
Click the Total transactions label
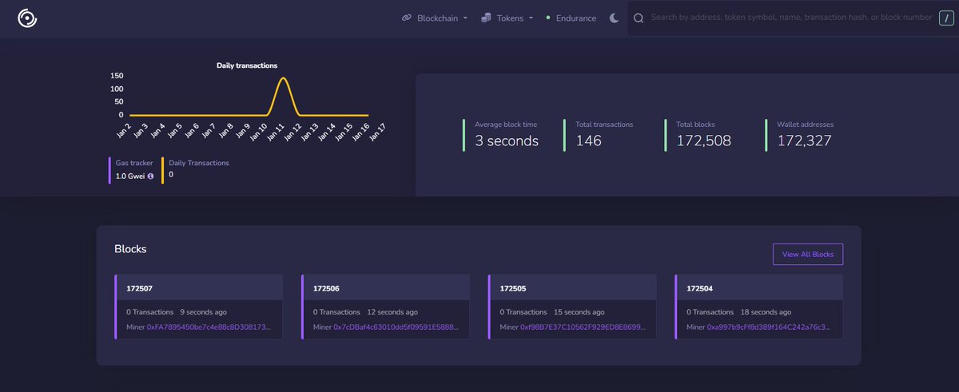tap(604, 125)
